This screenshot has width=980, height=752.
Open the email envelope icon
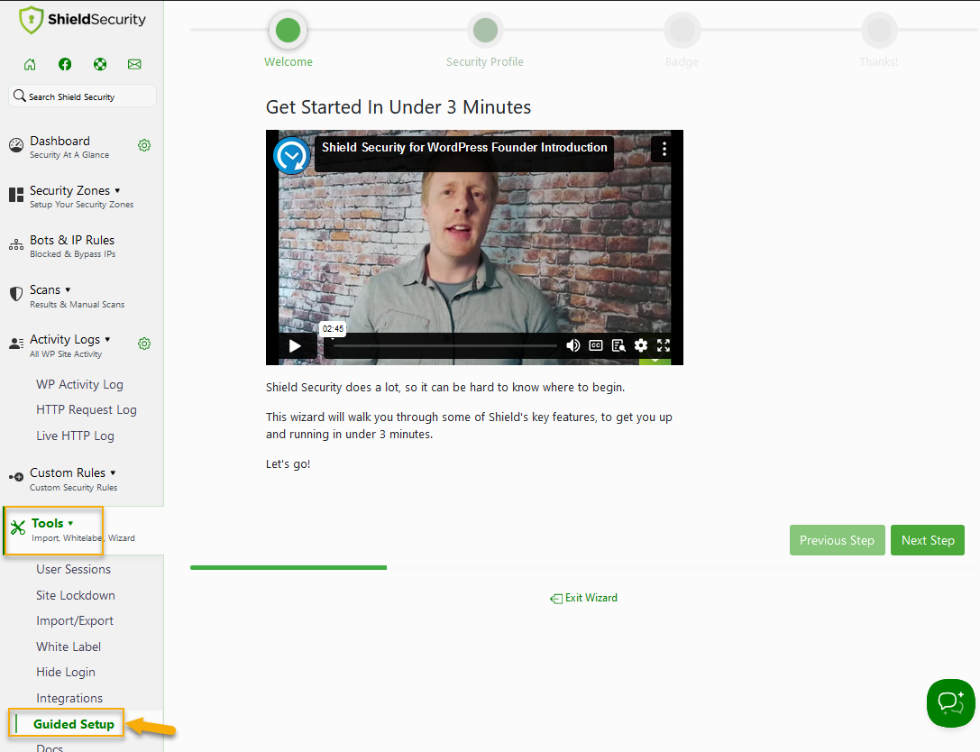[134, 64]
